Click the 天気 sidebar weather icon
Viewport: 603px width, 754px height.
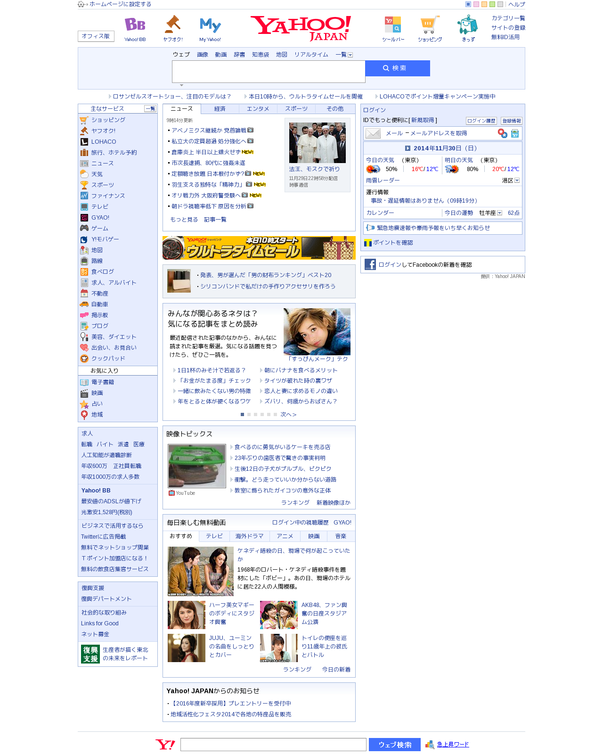coord(84,174)
